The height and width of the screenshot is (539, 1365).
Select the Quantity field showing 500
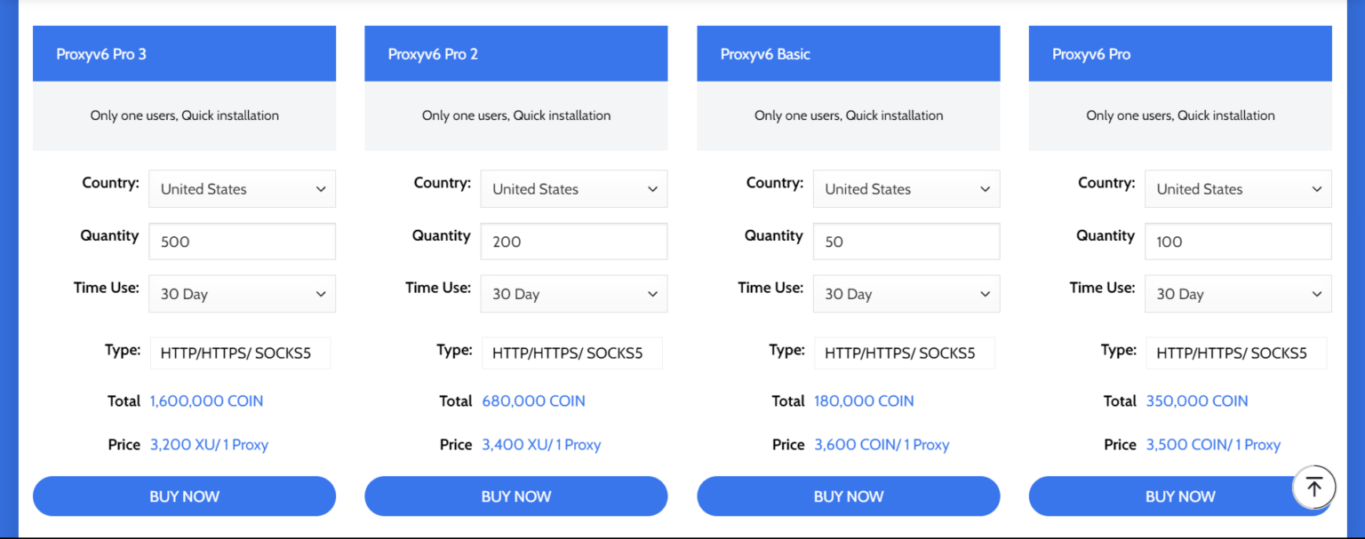point(241,241)
